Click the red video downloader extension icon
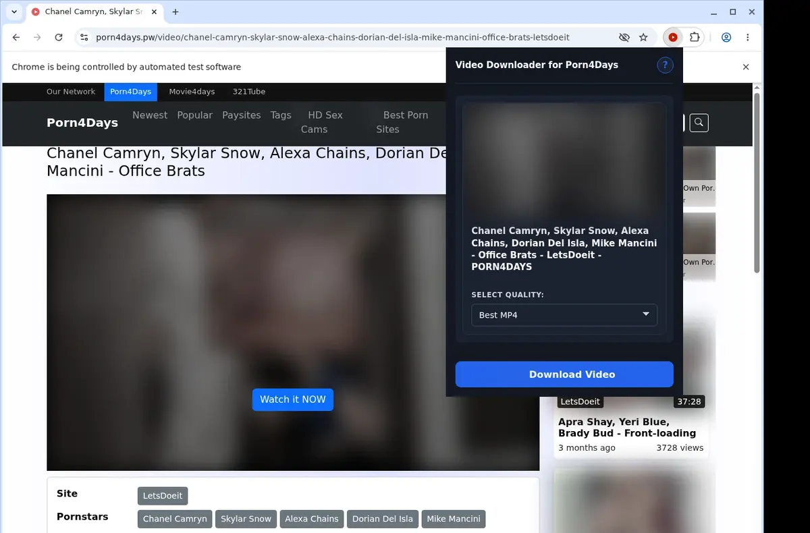The width and height of the screenshot is (810, 533). [672, 38]
